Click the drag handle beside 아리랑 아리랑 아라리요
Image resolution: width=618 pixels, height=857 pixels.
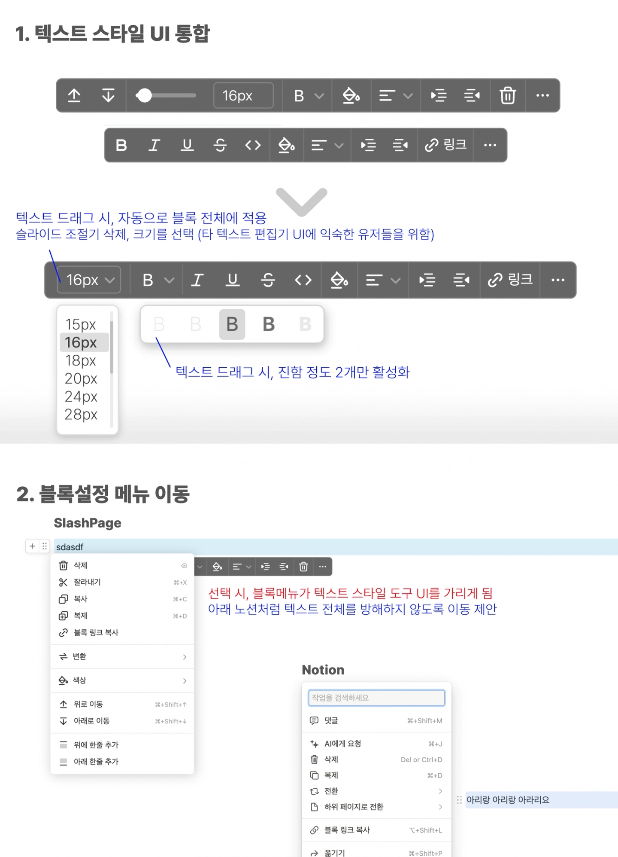click(459, 800)
